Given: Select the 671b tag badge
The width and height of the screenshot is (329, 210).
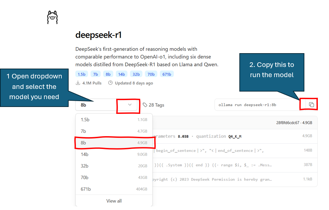Looking at the screenshot, I should point(166,74).
